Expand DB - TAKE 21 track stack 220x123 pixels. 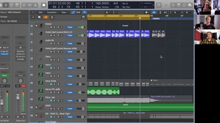(36, 115)
